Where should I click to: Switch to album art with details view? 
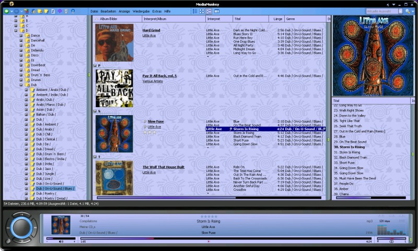(208, 11)
